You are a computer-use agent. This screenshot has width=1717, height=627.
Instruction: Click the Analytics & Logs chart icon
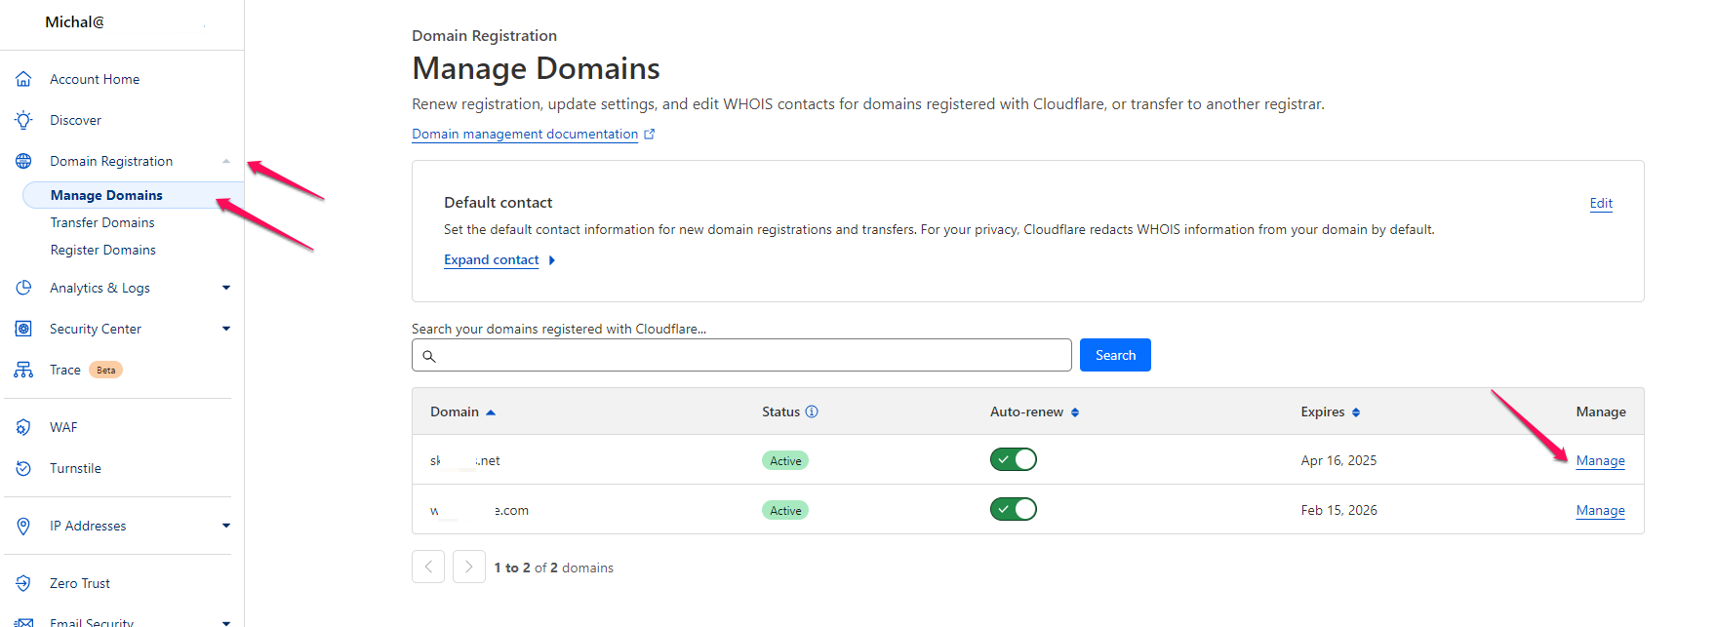23,288
